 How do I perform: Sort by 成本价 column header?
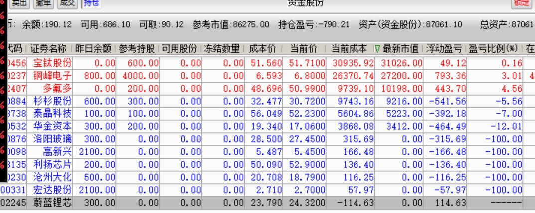pyautogui.click(x=263, y=49)
